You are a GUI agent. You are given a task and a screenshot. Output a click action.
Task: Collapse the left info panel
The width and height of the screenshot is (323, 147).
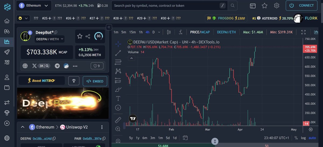[x=109, y=27]
